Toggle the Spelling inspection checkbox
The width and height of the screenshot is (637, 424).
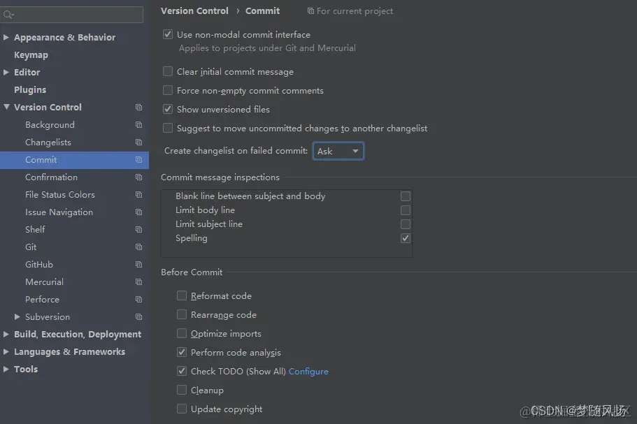click(x=405, y=238)
